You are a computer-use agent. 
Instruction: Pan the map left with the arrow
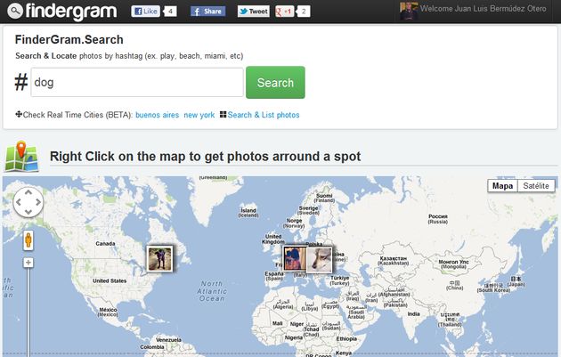[x=19, y=202]
